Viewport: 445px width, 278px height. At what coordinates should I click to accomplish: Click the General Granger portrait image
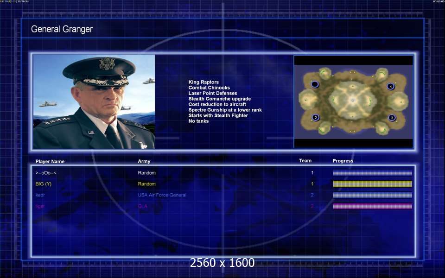[x=94, y=101]
